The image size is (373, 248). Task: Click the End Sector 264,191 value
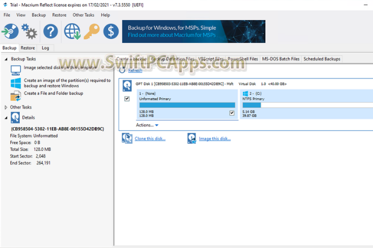[x=44, y=163]
